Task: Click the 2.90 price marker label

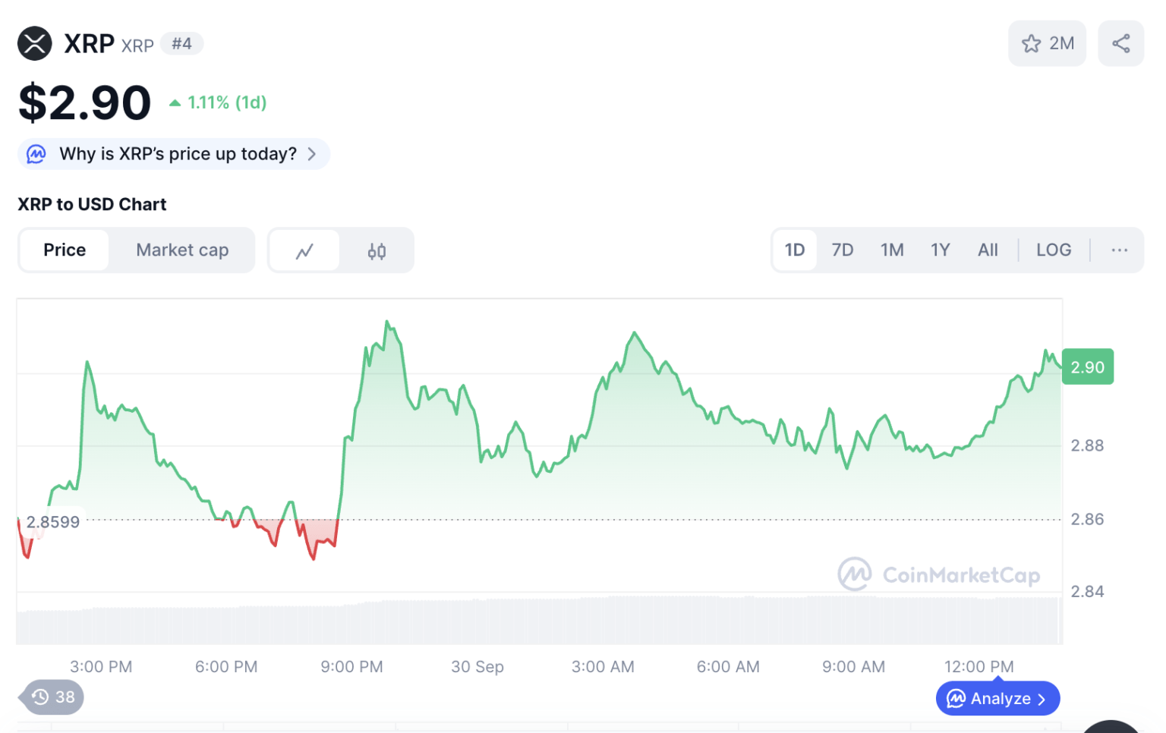Action: (1088, 366)
